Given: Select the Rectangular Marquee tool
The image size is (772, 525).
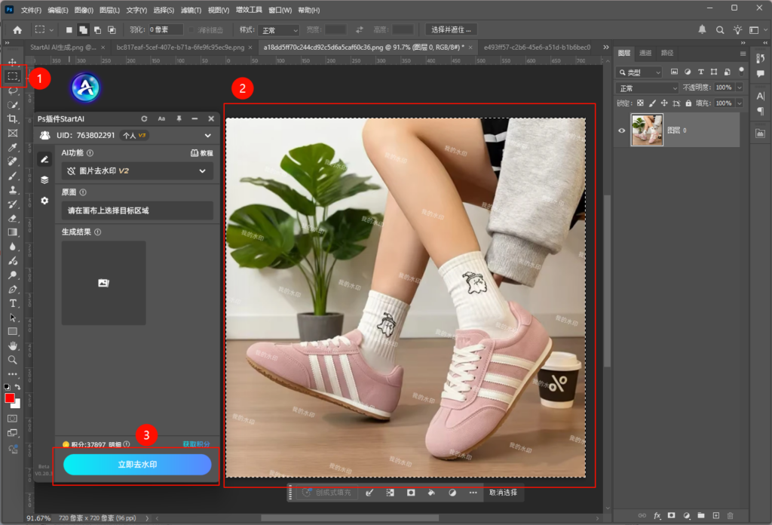Looking at the screenshot, I should [13, 76].
